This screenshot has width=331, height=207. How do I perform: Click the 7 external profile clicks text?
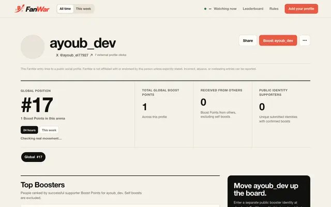point(110,55)
